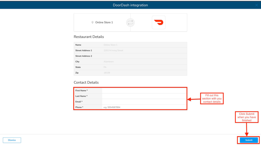
Task: Click the Contact Details section heading
Action: (86, 83)
